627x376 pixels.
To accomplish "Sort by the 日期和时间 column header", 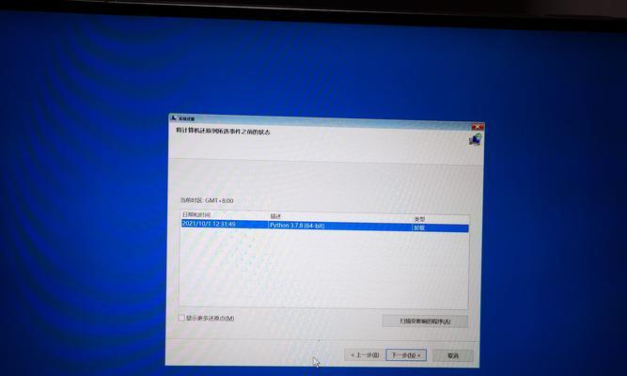I will 197,217.
